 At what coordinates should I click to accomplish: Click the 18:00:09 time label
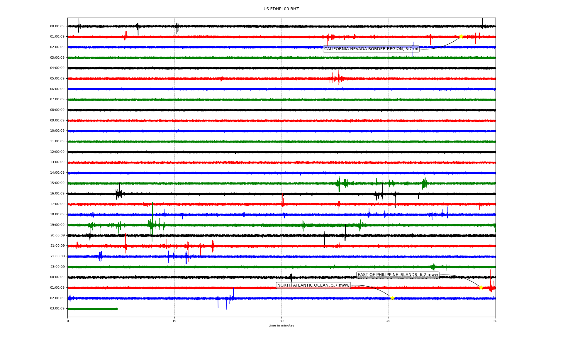(57, 214)
